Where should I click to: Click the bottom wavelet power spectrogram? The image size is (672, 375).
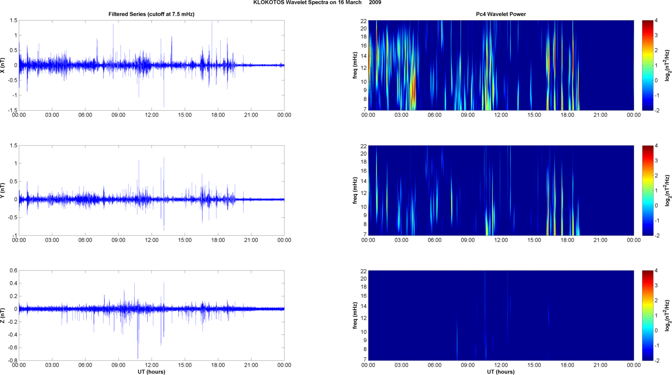click(501, 316)
